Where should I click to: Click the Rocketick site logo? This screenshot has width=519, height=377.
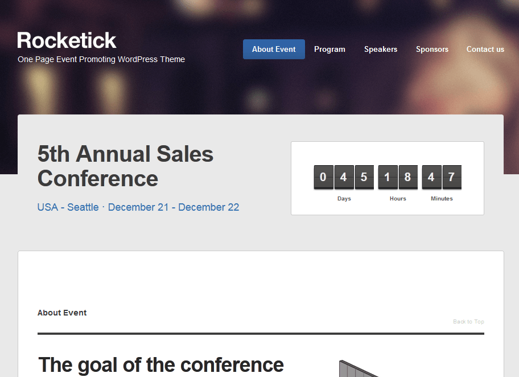67,40
